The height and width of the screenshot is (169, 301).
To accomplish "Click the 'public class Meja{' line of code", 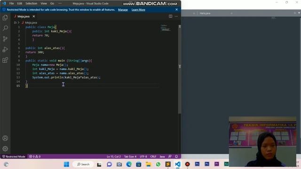I will tap(41, 27).
